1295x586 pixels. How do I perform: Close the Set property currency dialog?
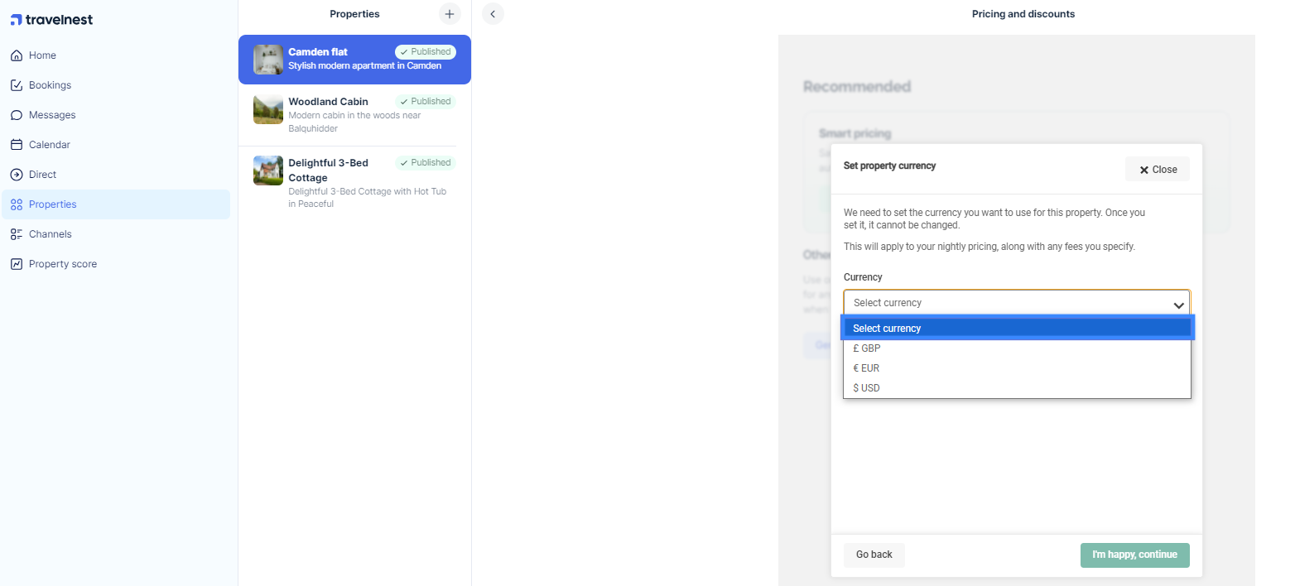1158,169
